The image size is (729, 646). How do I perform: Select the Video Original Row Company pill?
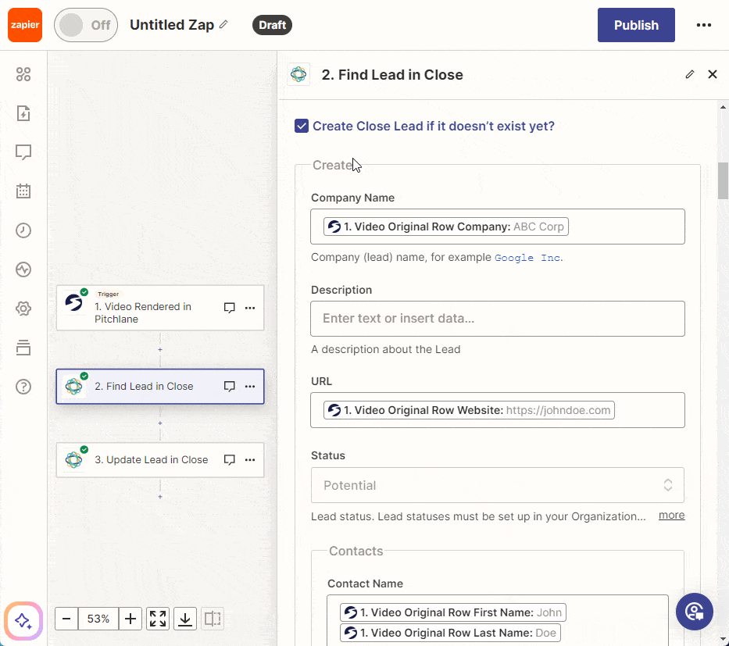[445, 227]
